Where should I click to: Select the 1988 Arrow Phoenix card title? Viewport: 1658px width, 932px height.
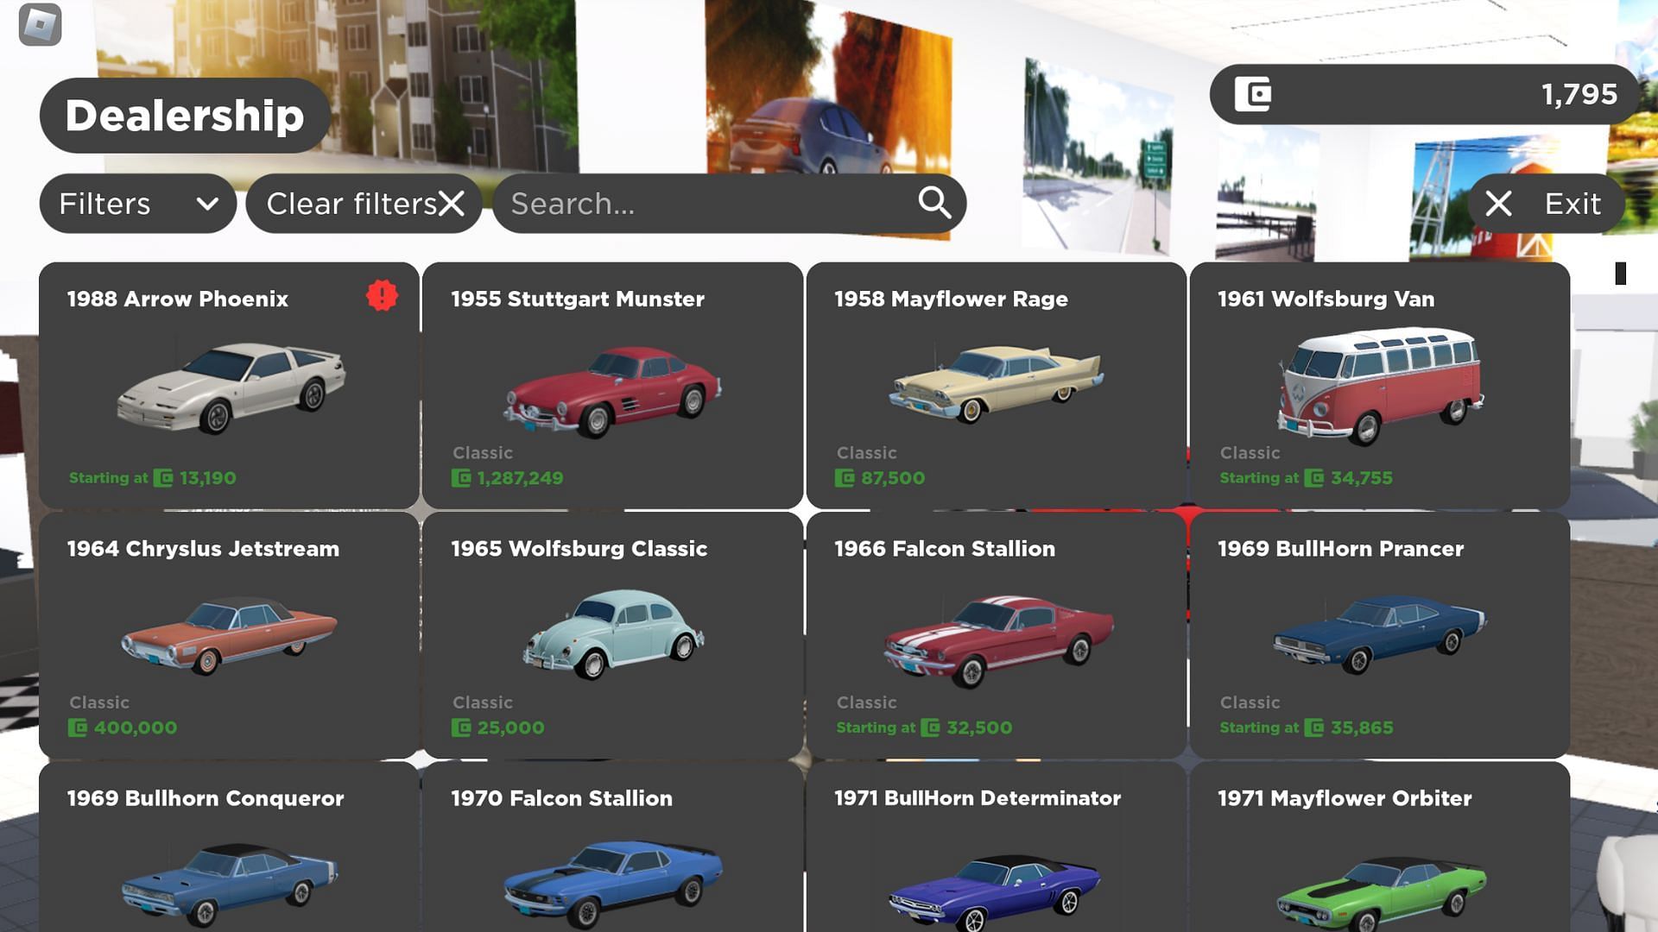[178, 299]
